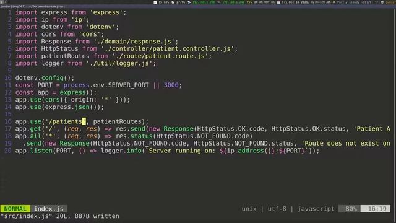Click the "src/index.js" 20L, 887B written message

coord(60,216)
